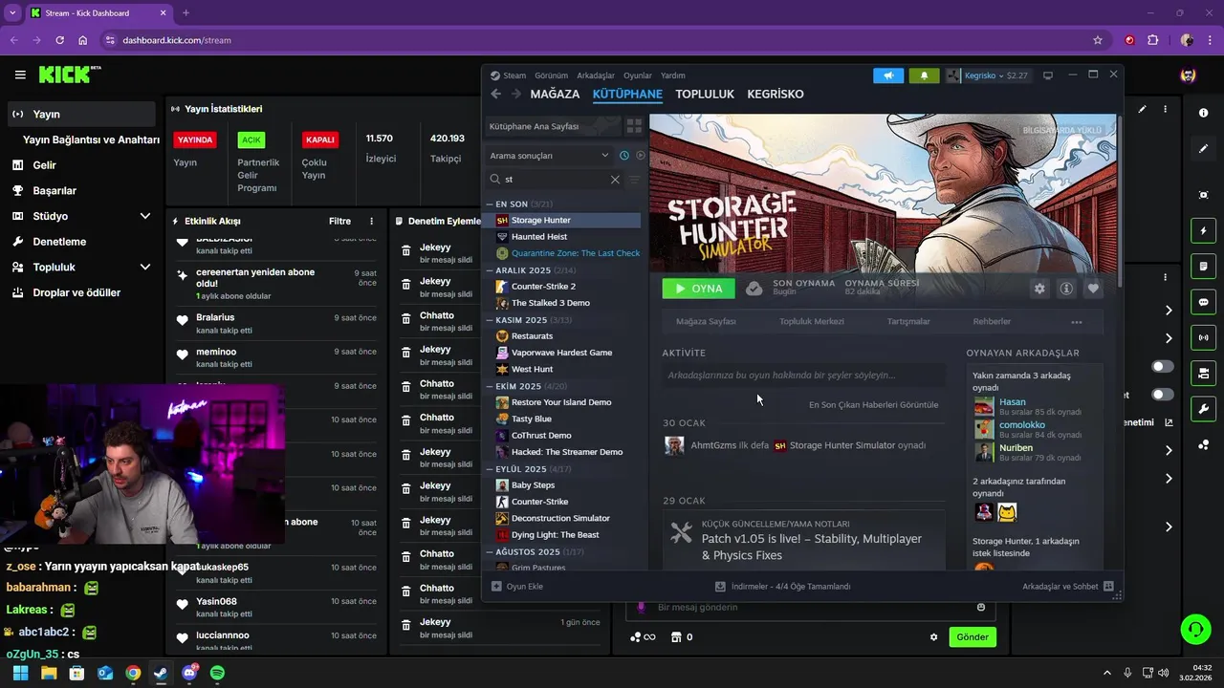Toggle first switch in Kick panel

(x=1163, y=366)
